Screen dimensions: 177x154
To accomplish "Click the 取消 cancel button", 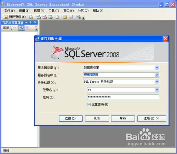I will pyautogui.click(x=97, y=118).
